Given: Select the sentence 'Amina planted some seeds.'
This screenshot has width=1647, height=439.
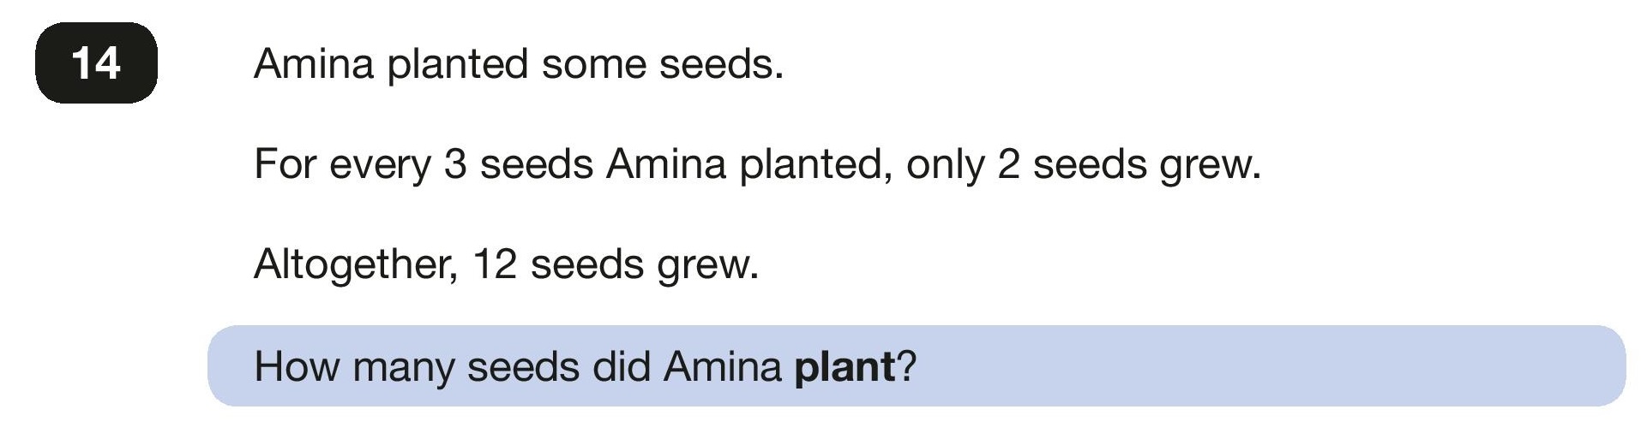Looking at the screenshot, I should tap(519, 64).
